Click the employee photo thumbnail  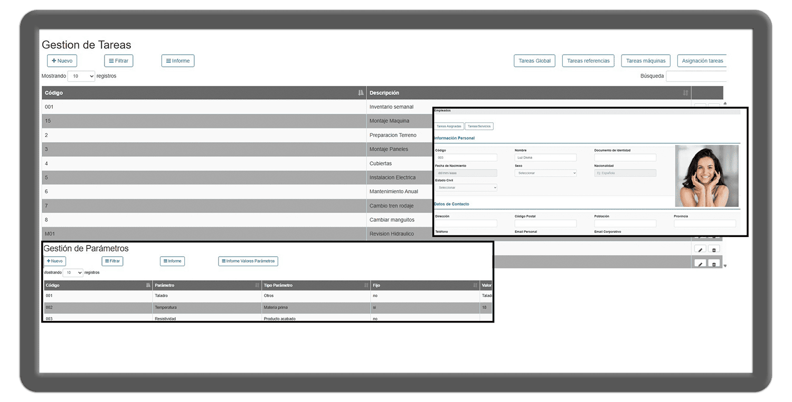(x=706, y=176)
